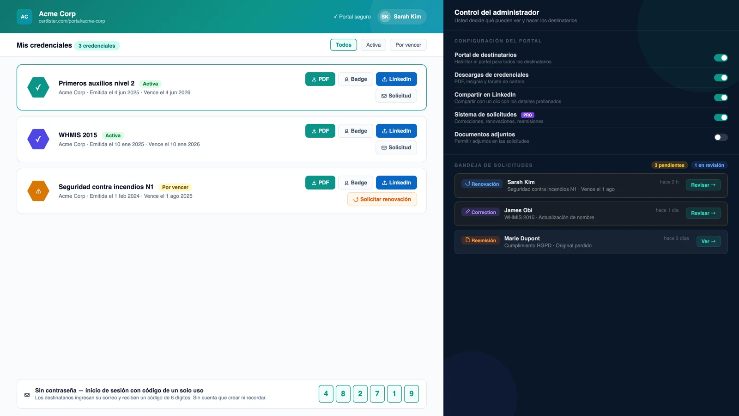739x416 pixels.
Task: Select the Todos filter tab
Action: pos(344,45)
